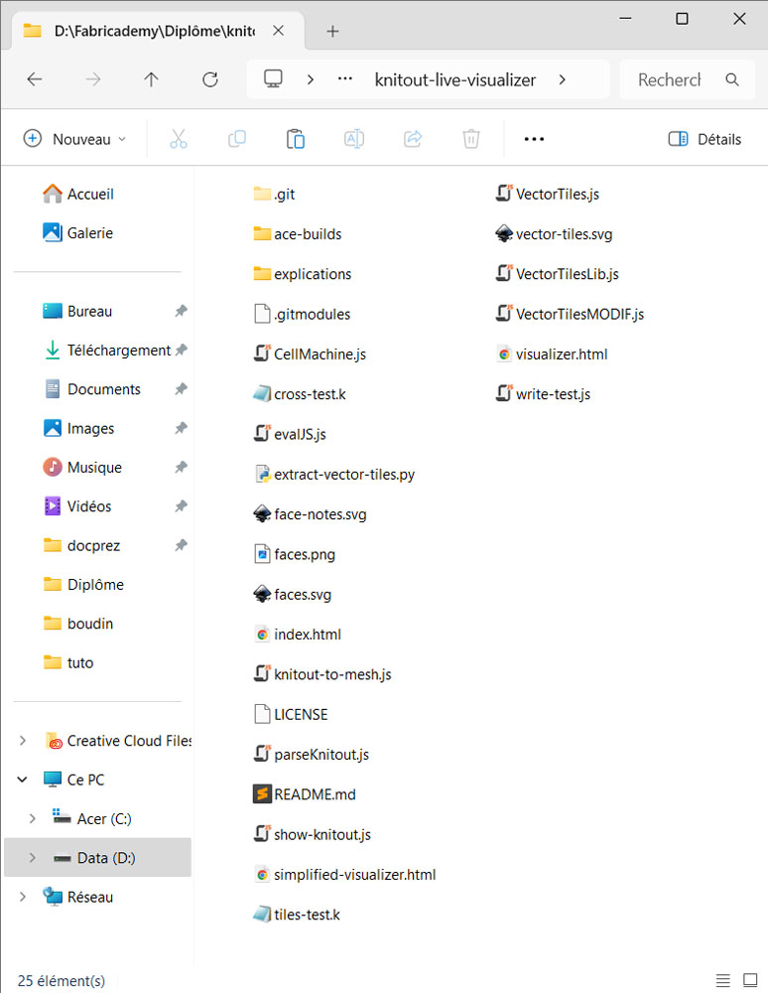Click chevron next to the monitor icon in address bar
Screen dimensions: 768x993
(310, 79)
